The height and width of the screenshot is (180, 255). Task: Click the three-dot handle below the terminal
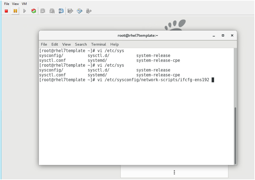coord(174,172)
